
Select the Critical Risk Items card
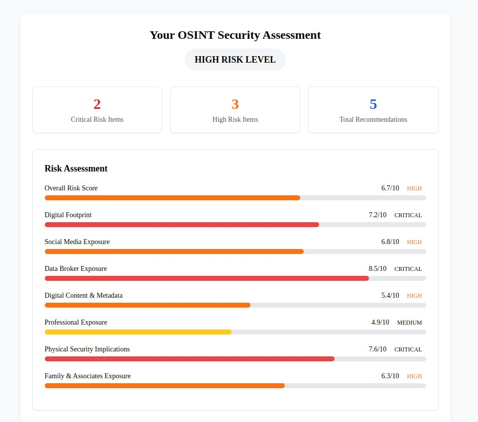97,110
